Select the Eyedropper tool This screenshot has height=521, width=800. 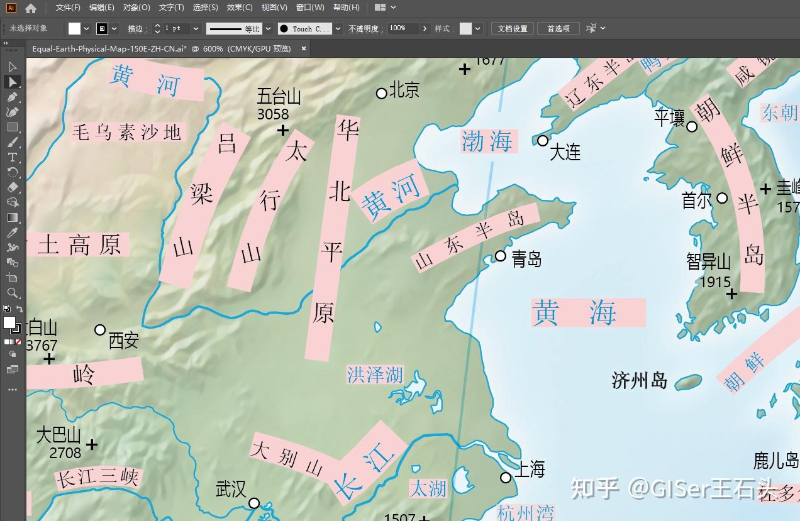tap(13, 233)
